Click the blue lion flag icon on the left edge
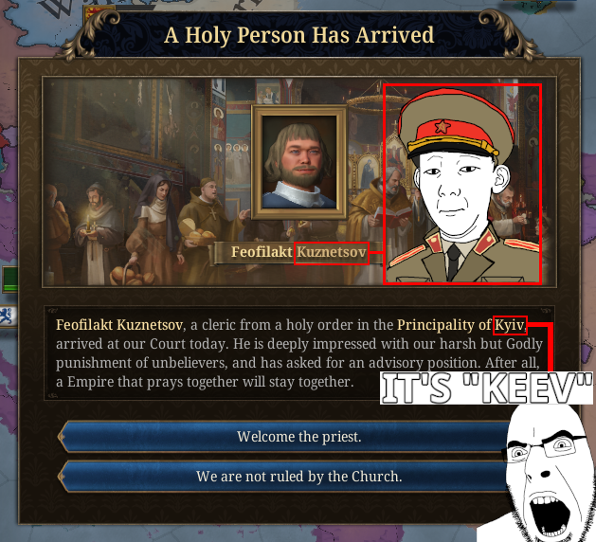The height and width of the screenshot is (542, 596). click(x=8, y=316)
